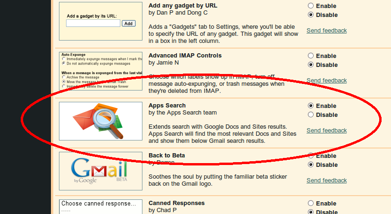391x214 pixels.
Task: Enable Advanced IMAP Controls
Action: coord(310,56)
